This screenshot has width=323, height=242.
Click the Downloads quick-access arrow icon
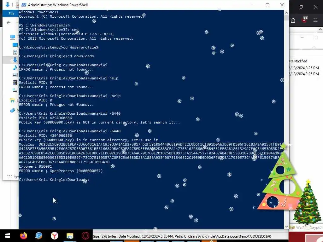(8, 4)
